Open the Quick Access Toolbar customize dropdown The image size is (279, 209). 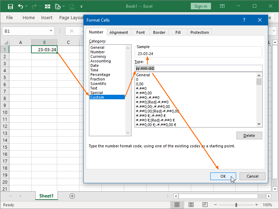click(x=81, y=6)
